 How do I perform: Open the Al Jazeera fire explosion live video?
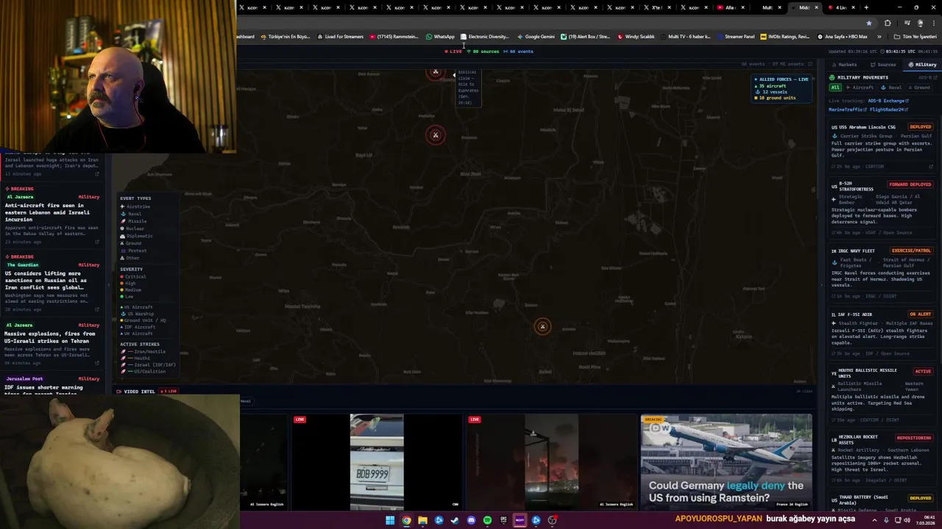(x=551, y=461)
